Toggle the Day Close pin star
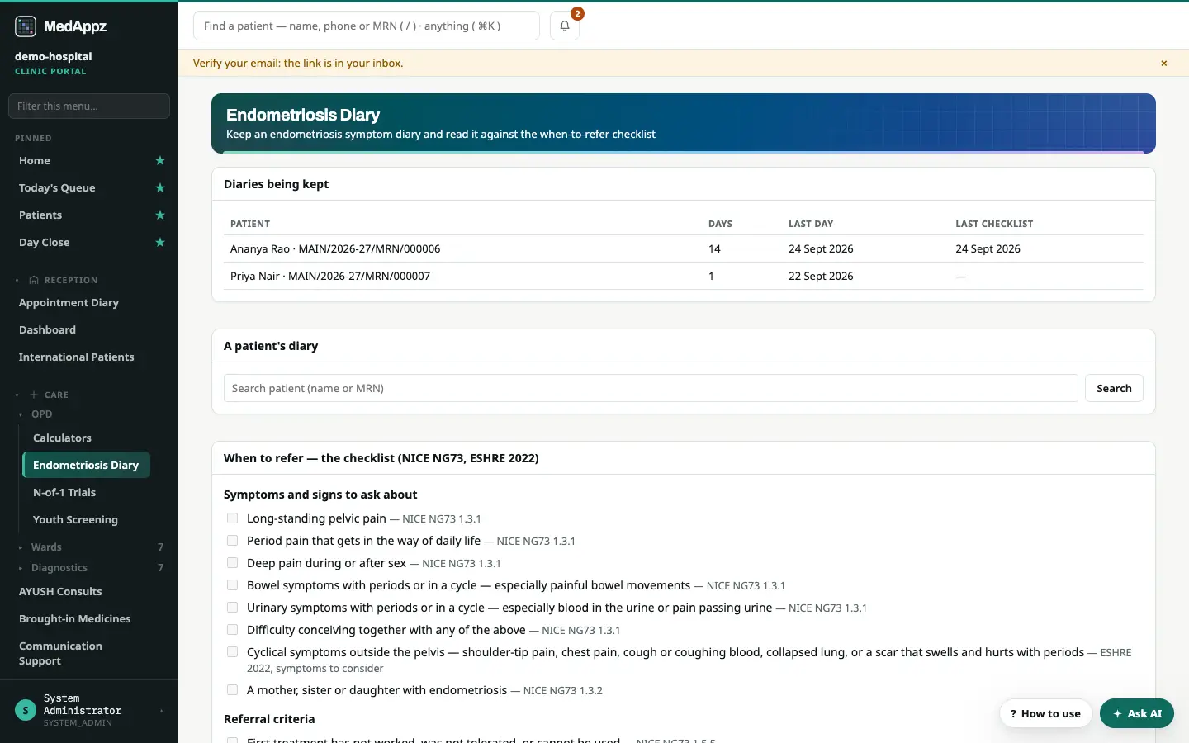The width and height of the screenshot is (1189, 743). (x=160, y=243)
